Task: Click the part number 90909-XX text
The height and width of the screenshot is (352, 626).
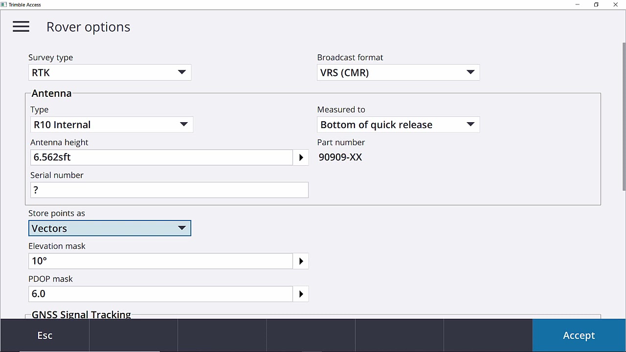Action: 340,157
